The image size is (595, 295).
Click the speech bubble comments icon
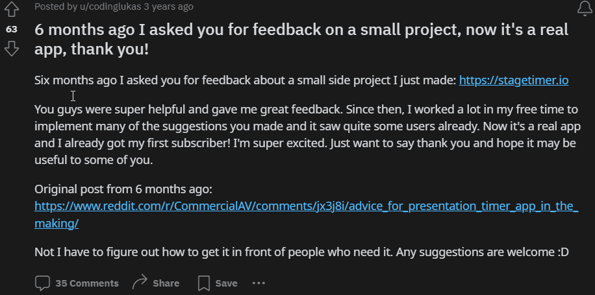click(42, 283)
